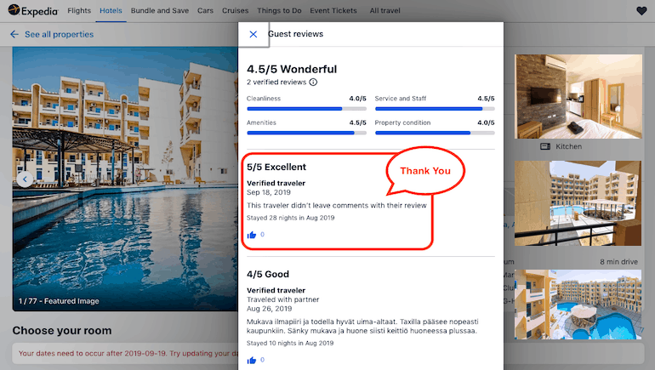The width and height of the screenshot is (655, 370).
Task: Select the '4.5/5 Wonderful' heading
Action: tap(292, 69)
